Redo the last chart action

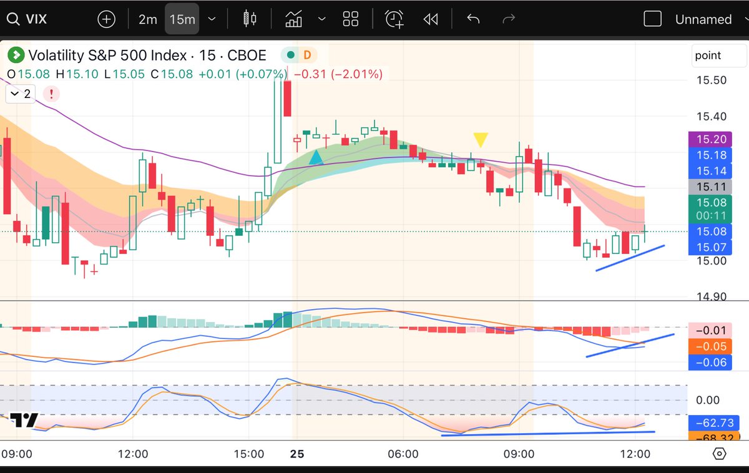click(509, 19)
